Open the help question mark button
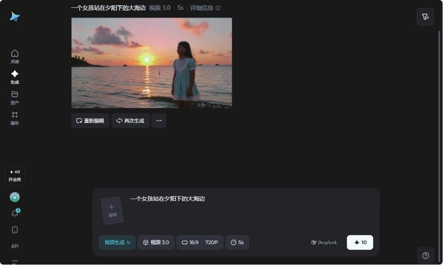 426,255
